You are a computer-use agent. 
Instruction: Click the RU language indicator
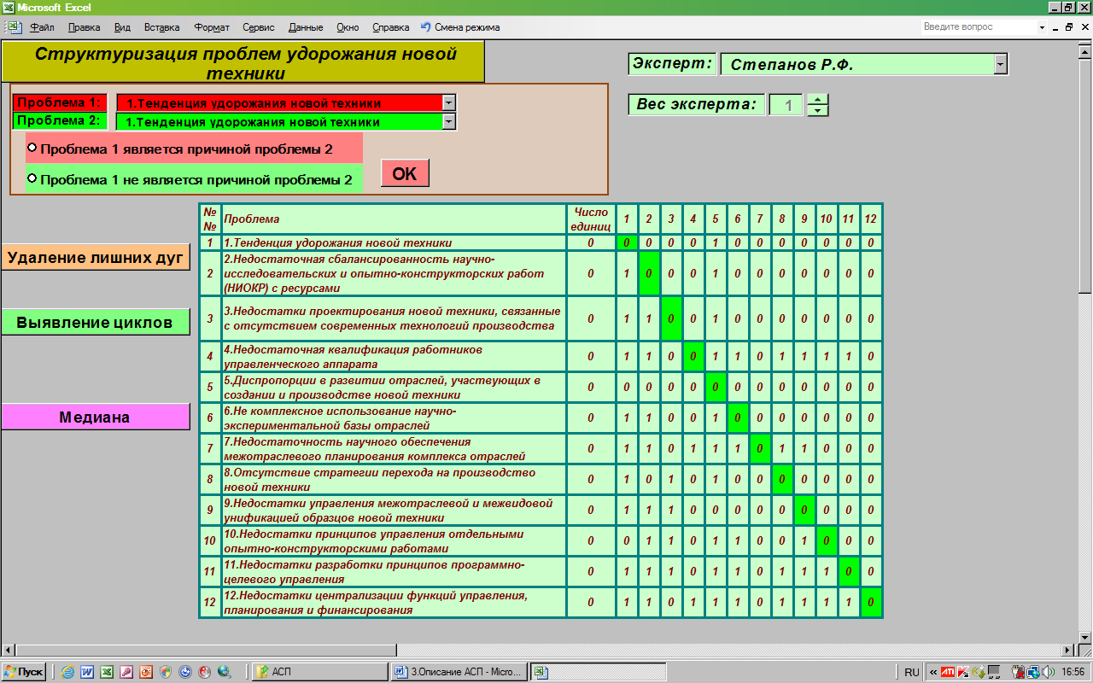pyautogui.click(x=912, y=672)
